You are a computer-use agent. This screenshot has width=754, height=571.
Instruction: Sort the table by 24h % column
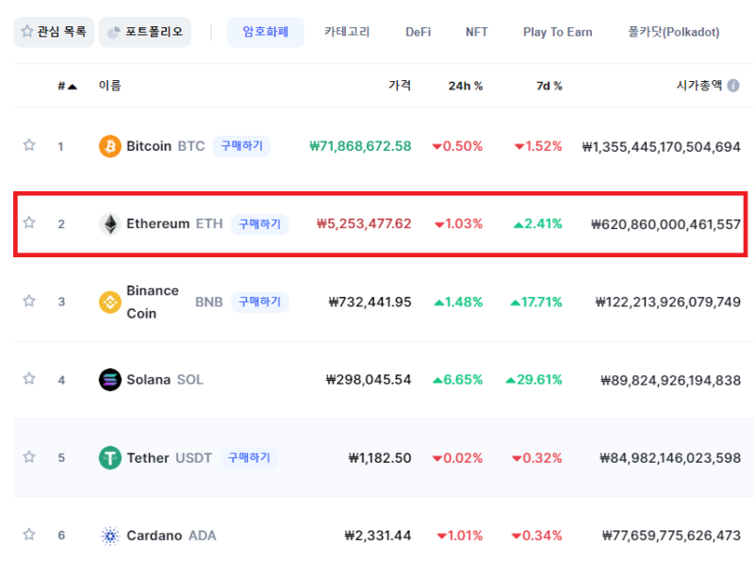point(465,86)
